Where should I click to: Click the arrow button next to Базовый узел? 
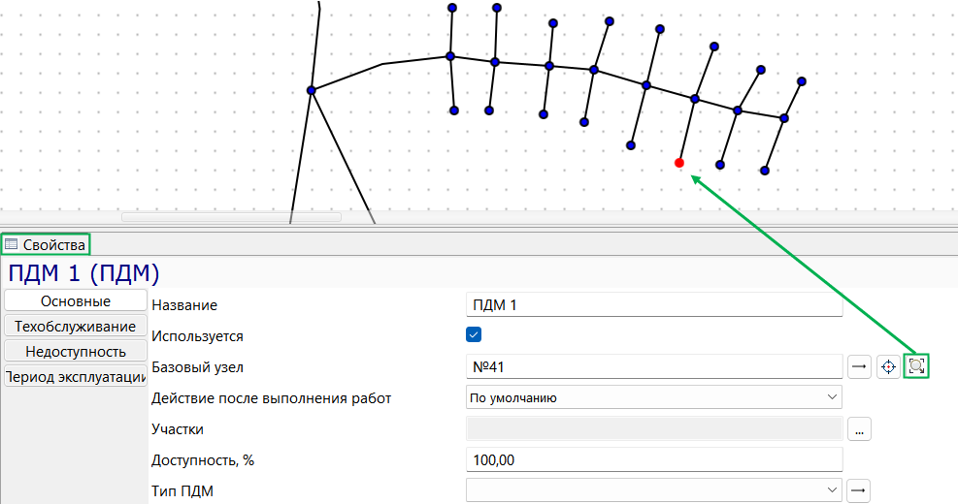(859, 366)
